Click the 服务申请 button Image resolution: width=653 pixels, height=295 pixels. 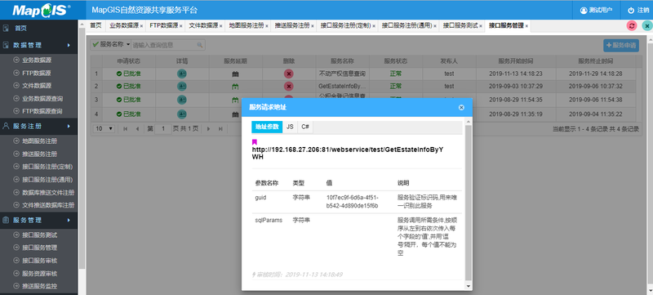(621, 46)
